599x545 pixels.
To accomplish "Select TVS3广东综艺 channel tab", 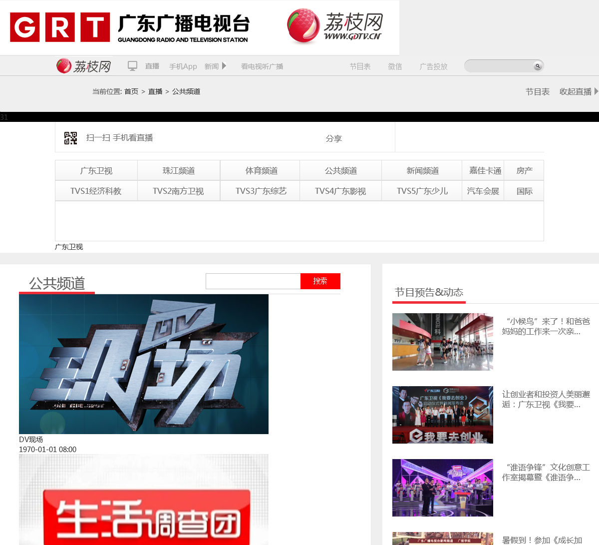I will click(261, 191).
